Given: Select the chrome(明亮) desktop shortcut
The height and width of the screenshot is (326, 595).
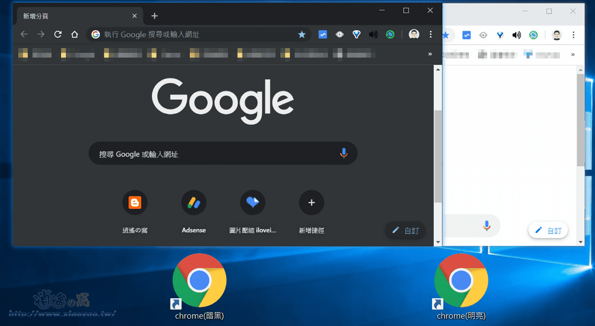Looking at the screenshot, I should pyautogui.click(x=461, y=287).
